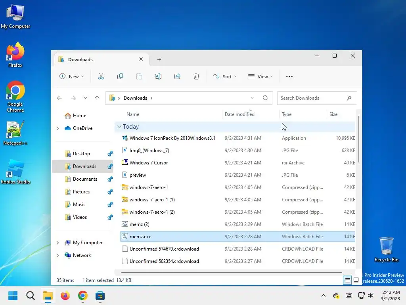Open recent locations dropdown arrow
This screenshot has height=305, width=406.
(x=85, y=98)
